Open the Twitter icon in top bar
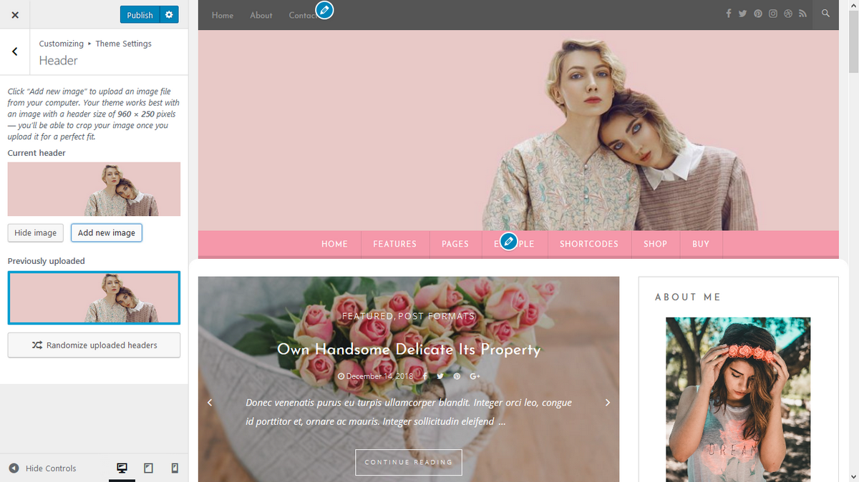Image resolution: width=859 pixels, height=482 pixels. coord(743,14)
